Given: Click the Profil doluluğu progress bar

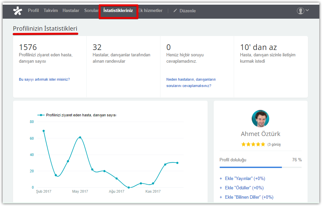Looking at the screenshot, I should click(x=260, y=167).
